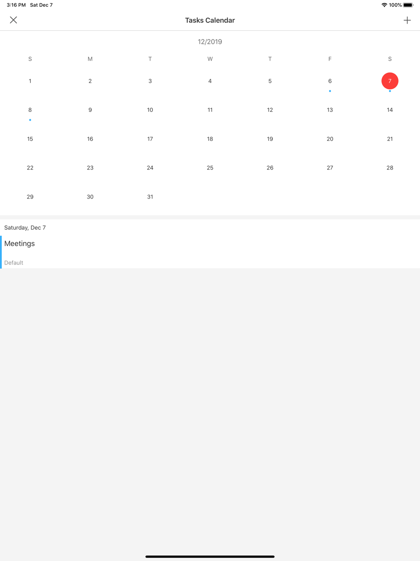Tap highlighted date 7 in red circle
The image size is (420, 561).
click(x=390, y=81)
